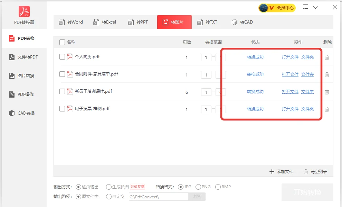This screenshot has height=207, width=342.
Task: Click the 页数 column header
Action: tap(187, 42)
